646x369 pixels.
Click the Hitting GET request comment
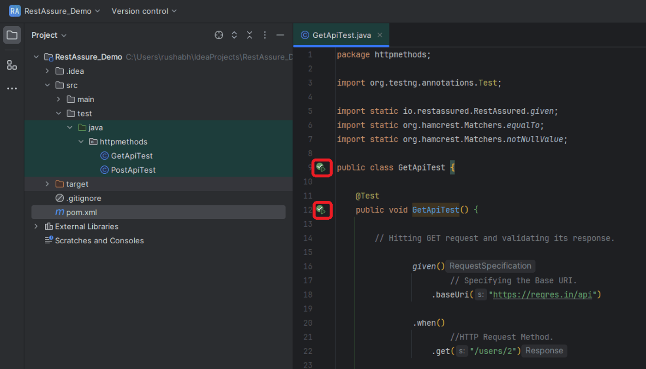[495, 238]
